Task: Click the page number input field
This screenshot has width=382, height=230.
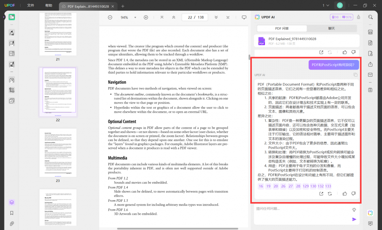Action: (195, 17)
